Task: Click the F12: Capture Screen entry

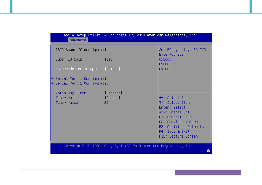Action: point(178,136)
